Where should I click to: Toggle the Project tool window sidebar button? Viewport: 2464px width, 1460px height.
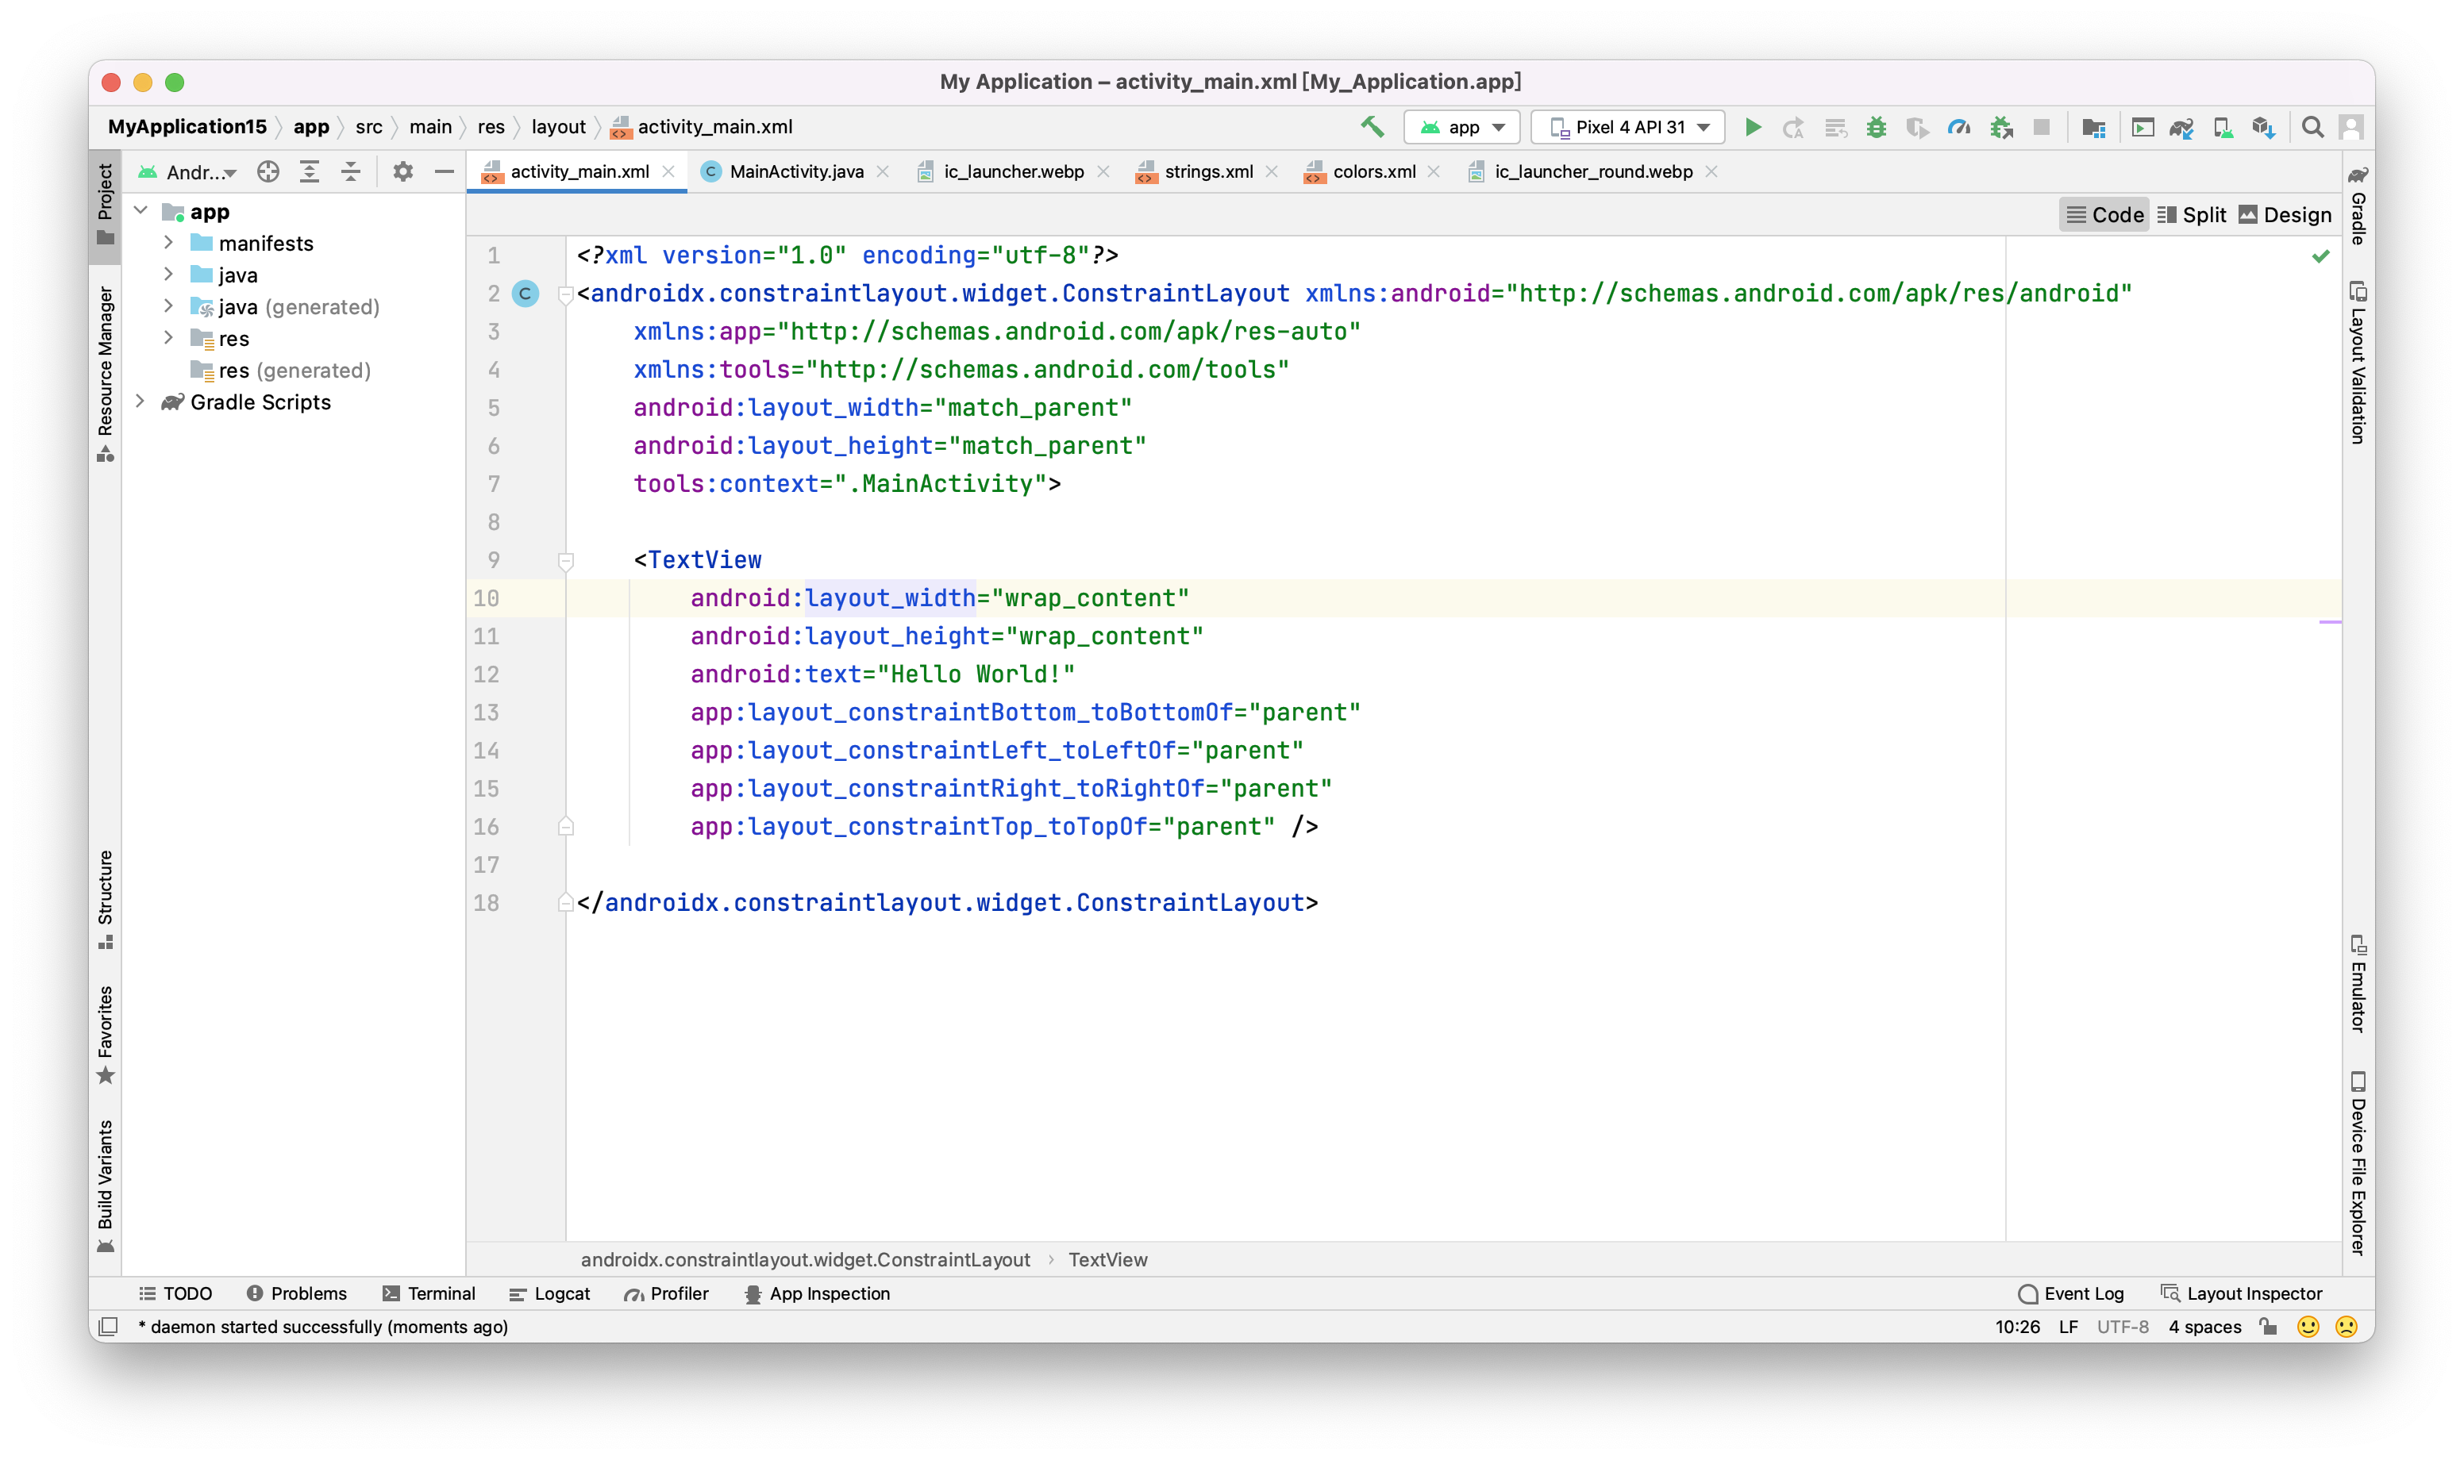106,206
